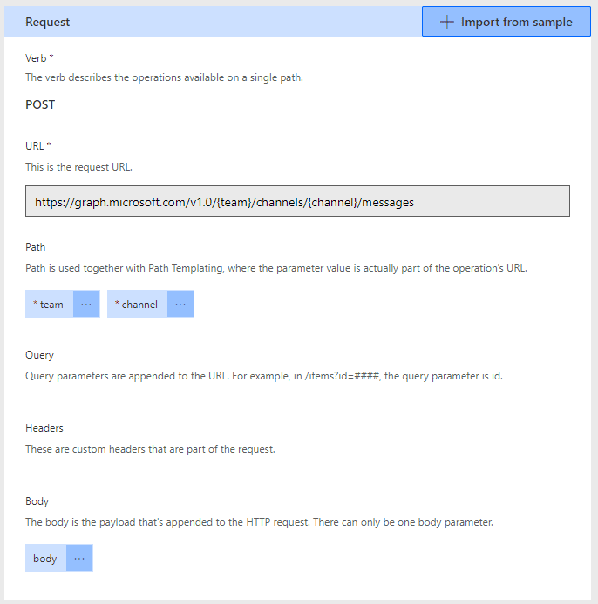Click into the request URL field

tap(297, 201)
